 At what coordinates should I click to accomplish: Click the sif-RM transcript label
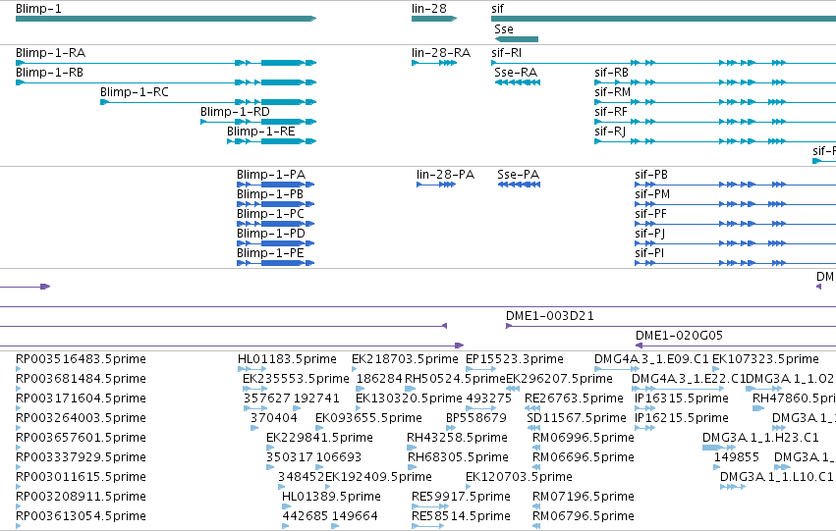tap(613, 92)
